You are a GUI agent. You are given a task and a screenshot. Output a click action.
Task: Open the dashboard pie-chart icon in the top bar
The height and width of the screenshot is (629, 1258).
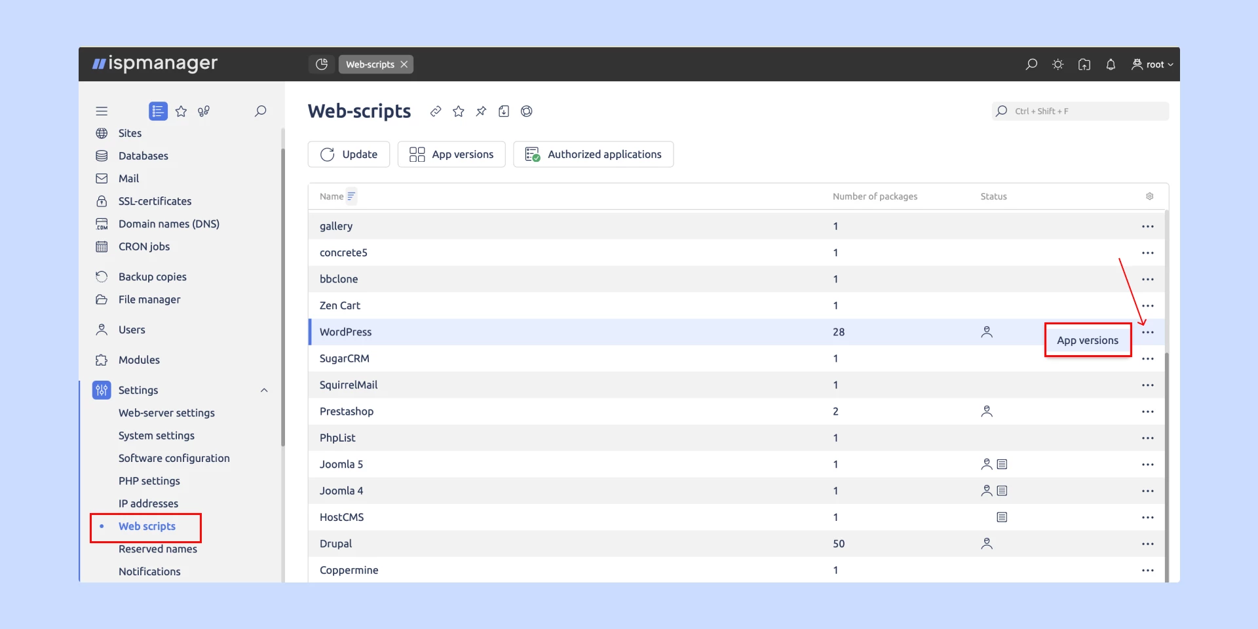pyautogui.click(x=322, y=64)
